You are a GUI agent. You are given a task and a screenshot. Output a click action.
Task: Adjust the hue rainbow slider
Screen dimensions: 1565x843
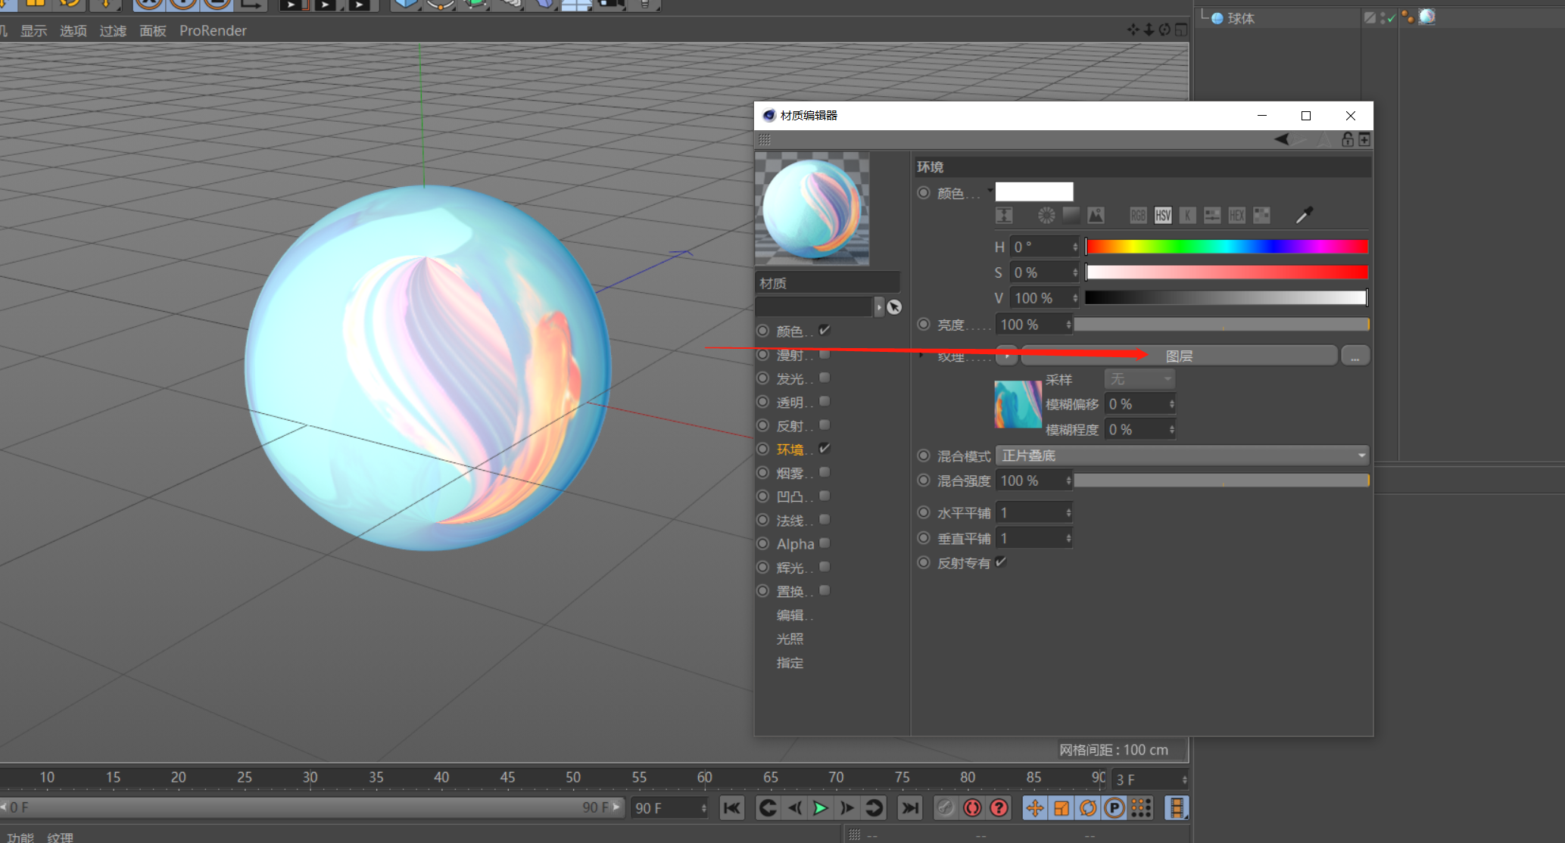(x=1227, y=247)
